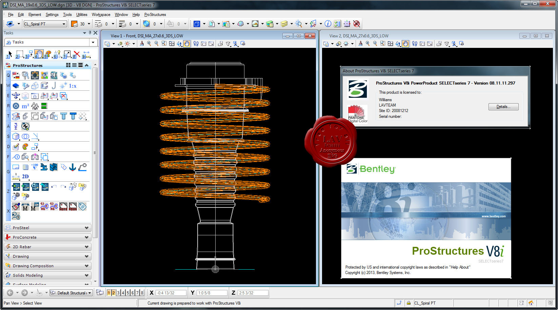Click the palette icon in row D
558x310 pixels.
pos(25,147)
